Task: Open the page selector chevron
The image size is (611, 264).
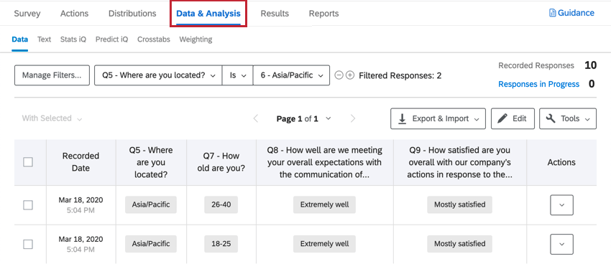Action: [328, 118]
